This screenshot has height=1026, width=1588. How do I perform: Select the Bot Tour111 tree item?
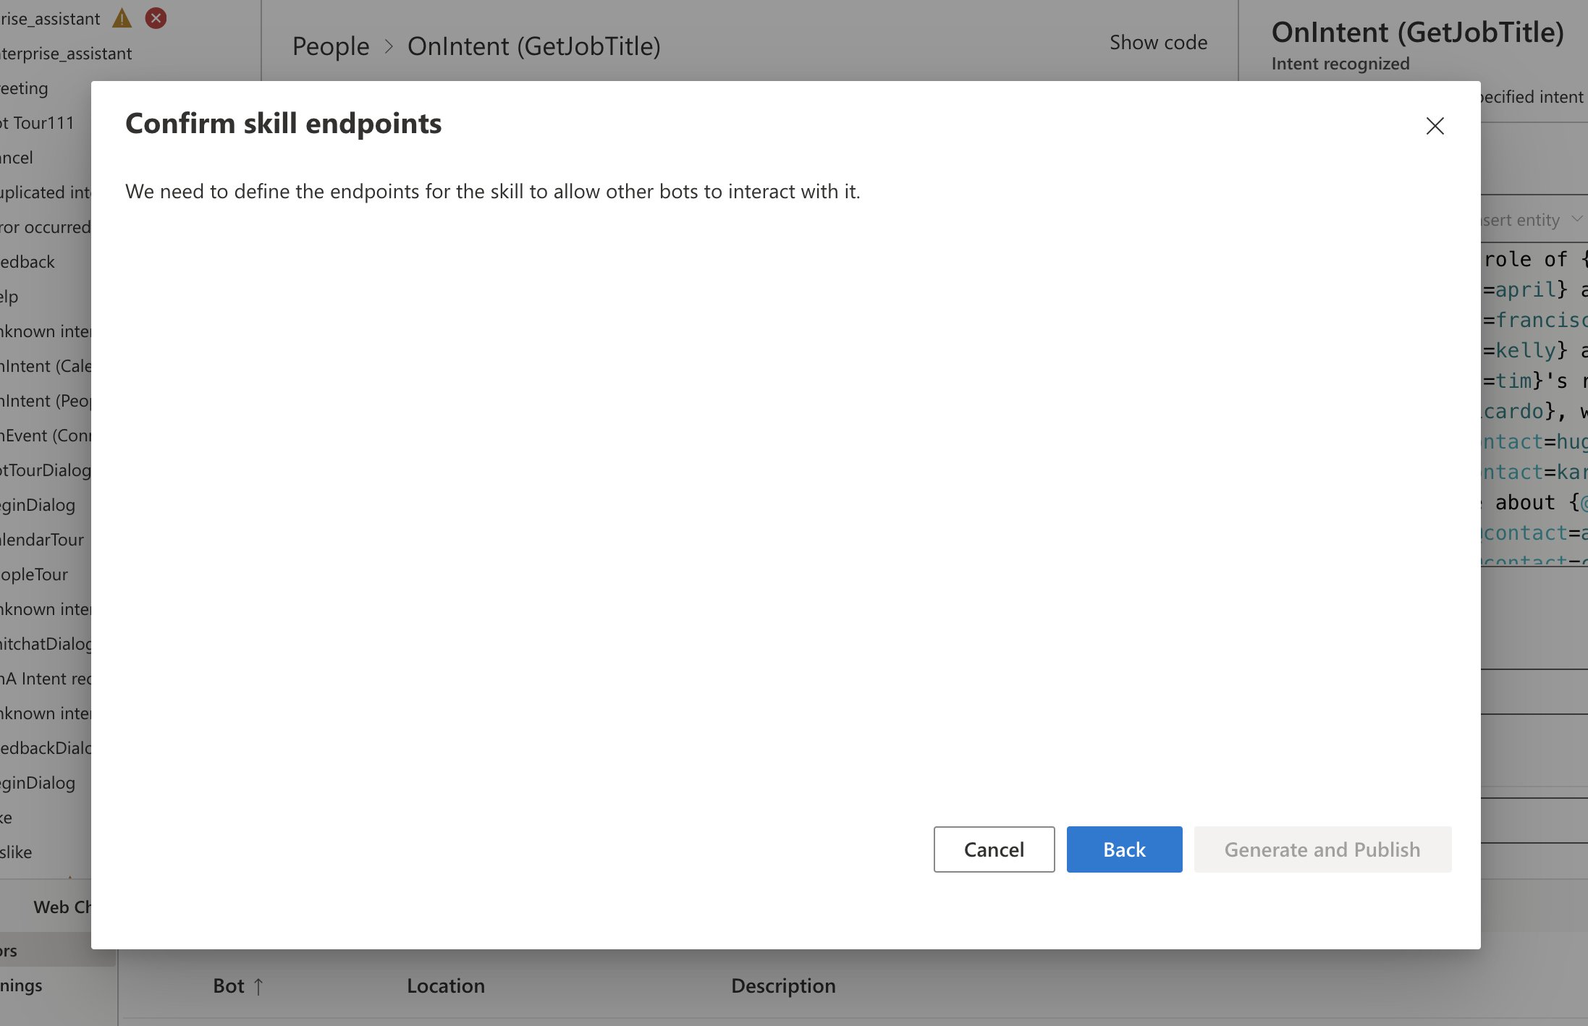tap(38, 123)
